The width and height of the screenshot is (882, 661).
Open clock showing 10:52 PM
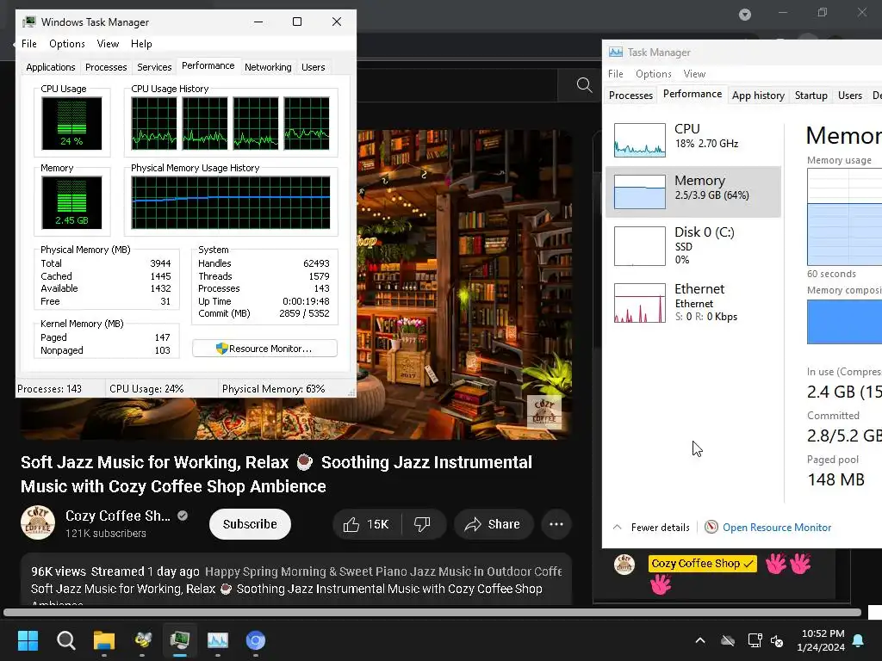tap(823, 633)
